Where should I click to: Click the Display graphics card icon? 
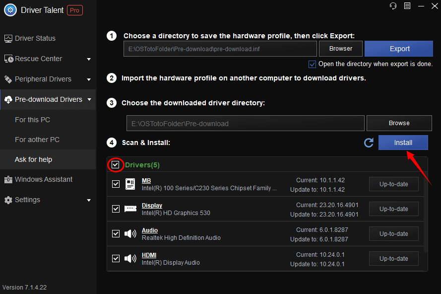130,209
